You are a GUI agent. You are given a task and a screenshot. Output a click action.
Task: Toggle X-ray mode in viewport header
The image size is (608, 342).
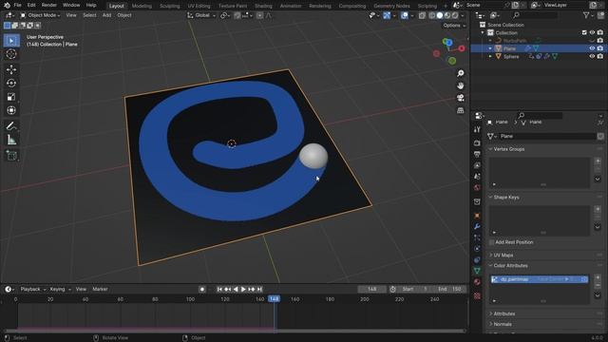[x=422, y=15]
